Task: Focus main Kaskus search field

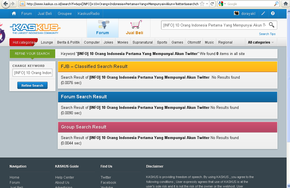Action: point(215,25)
